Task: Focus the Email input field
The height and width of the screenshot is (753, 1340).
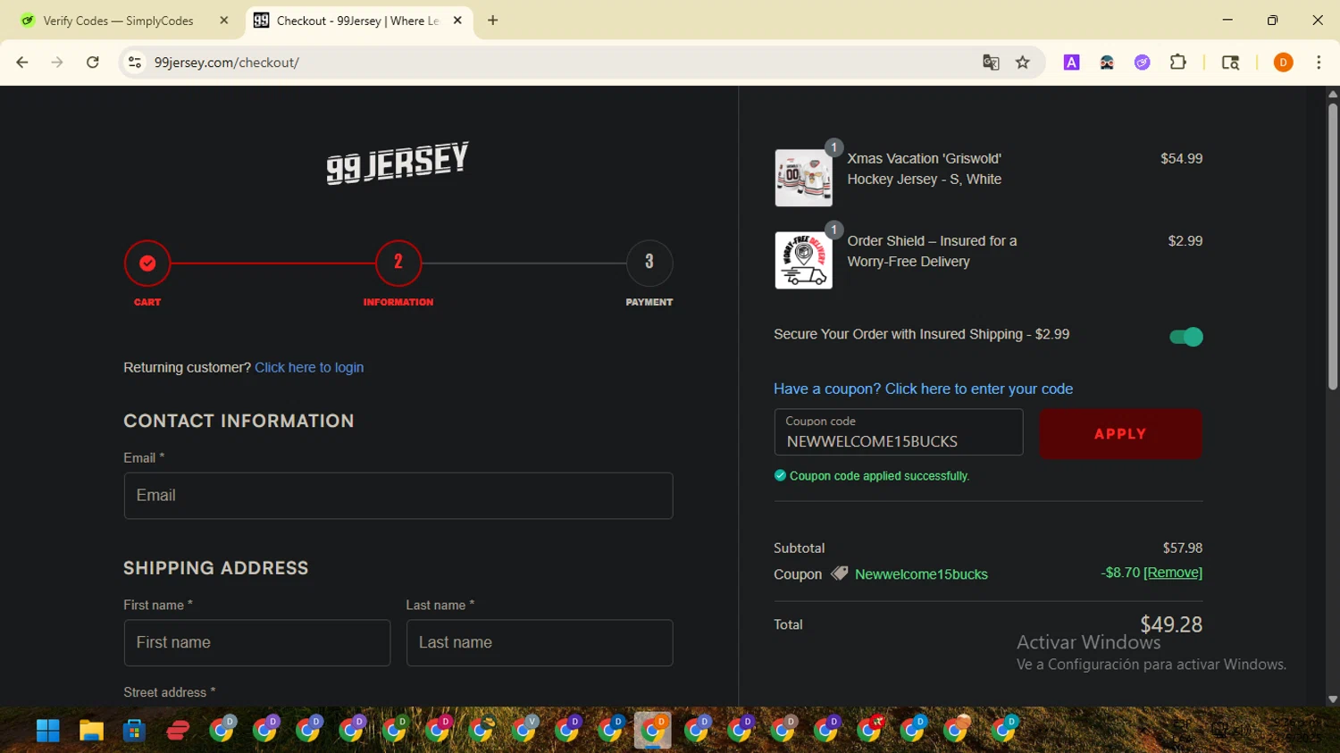Action: point(398,496)
